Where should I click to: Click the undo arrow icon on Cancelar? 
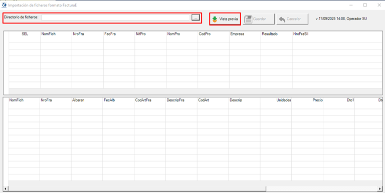[x=282, y=19]
